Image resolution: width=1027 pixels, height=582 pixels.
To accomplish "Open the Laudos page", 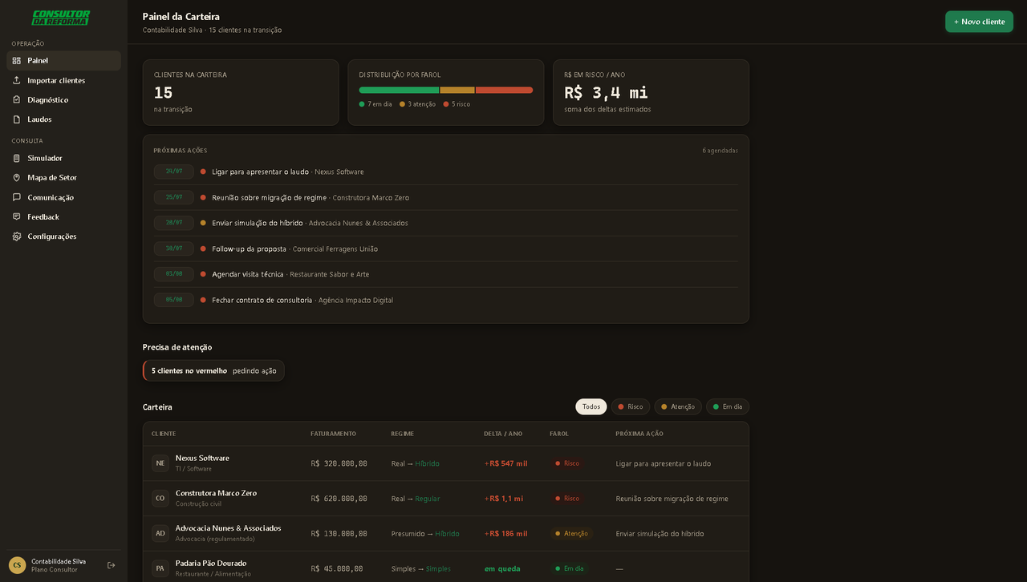I will 63,119.
